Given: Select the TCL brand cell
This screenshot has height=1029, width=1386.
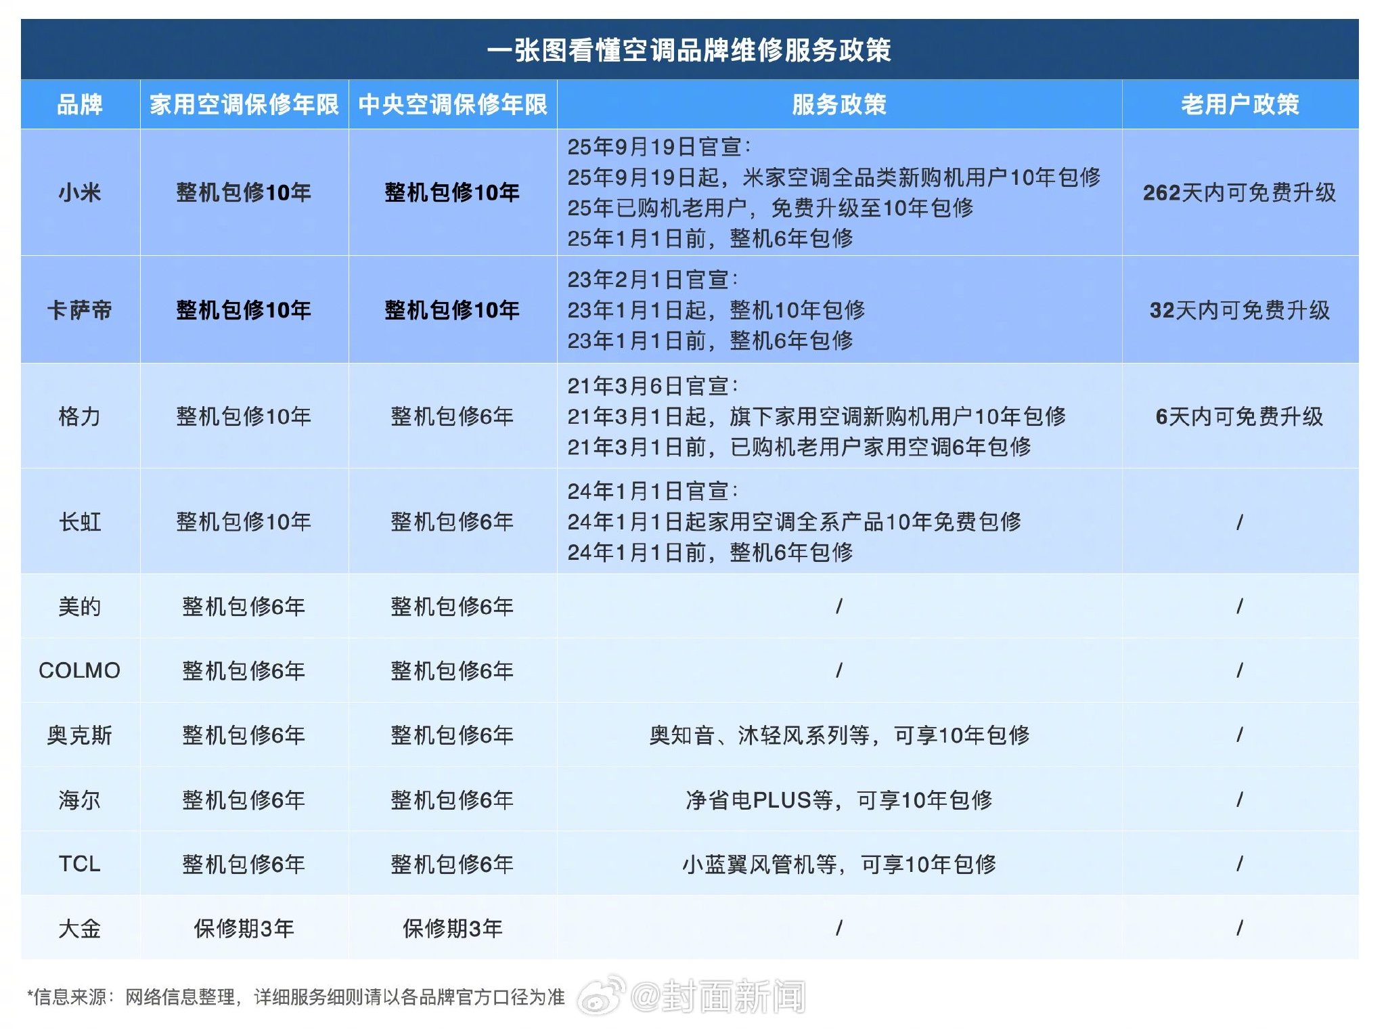Looking at the screenshot, I should click(80, 864).
